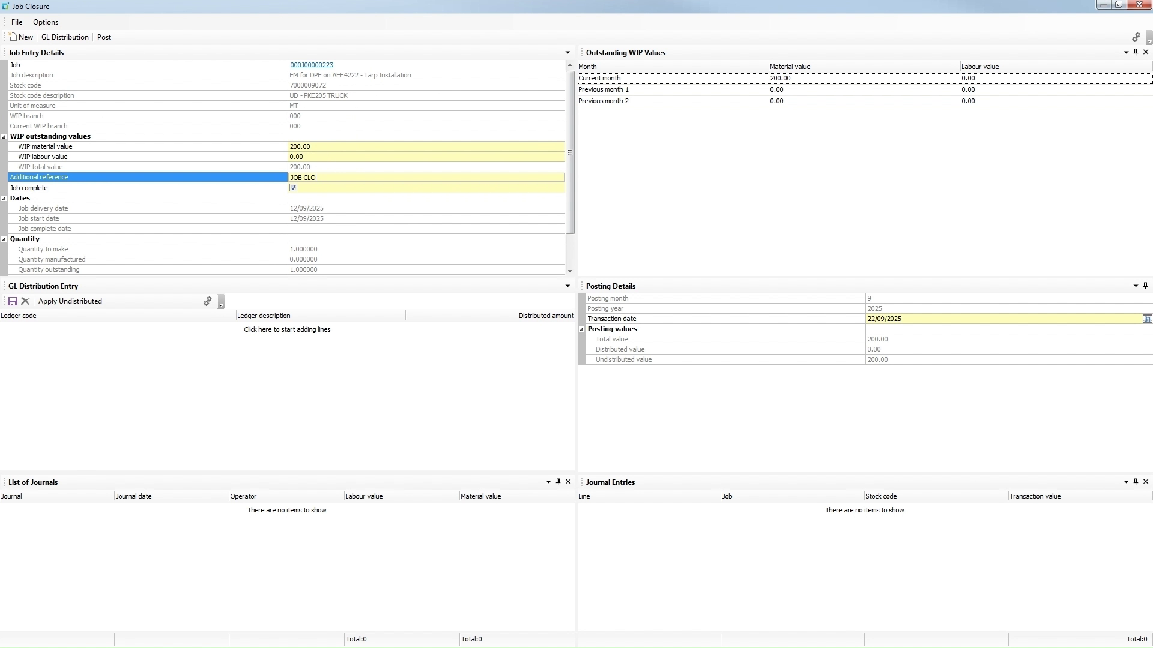This screenshot has height=648, width=1153.
Task: Click here to start adding lines
Action: click(x=287, y=329)
